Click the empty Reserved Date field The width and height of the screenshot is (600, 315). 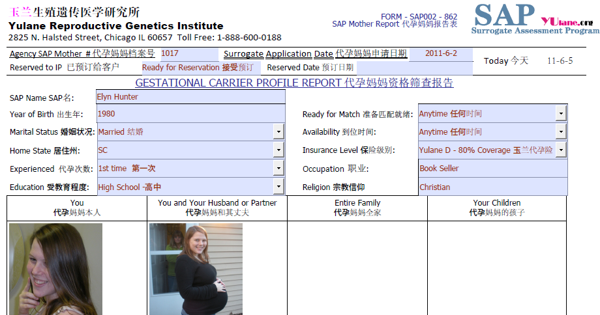click(414, 68)
